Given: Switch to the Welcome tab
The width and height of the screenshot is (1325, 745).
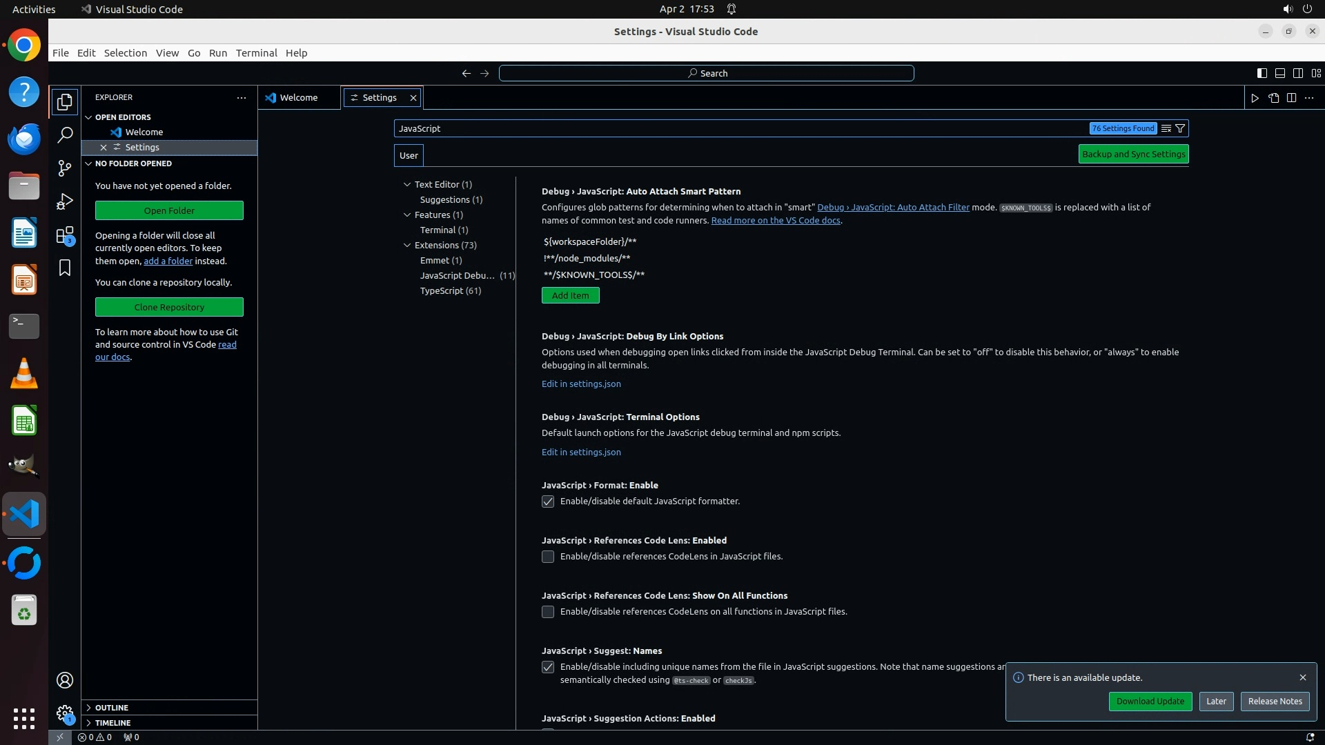Looking at the screenshot, I should point(299,98).
